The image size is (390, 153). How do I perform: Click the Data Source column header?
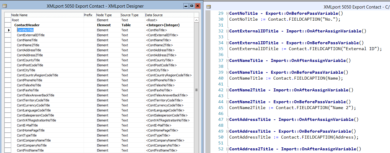point(169,15)
